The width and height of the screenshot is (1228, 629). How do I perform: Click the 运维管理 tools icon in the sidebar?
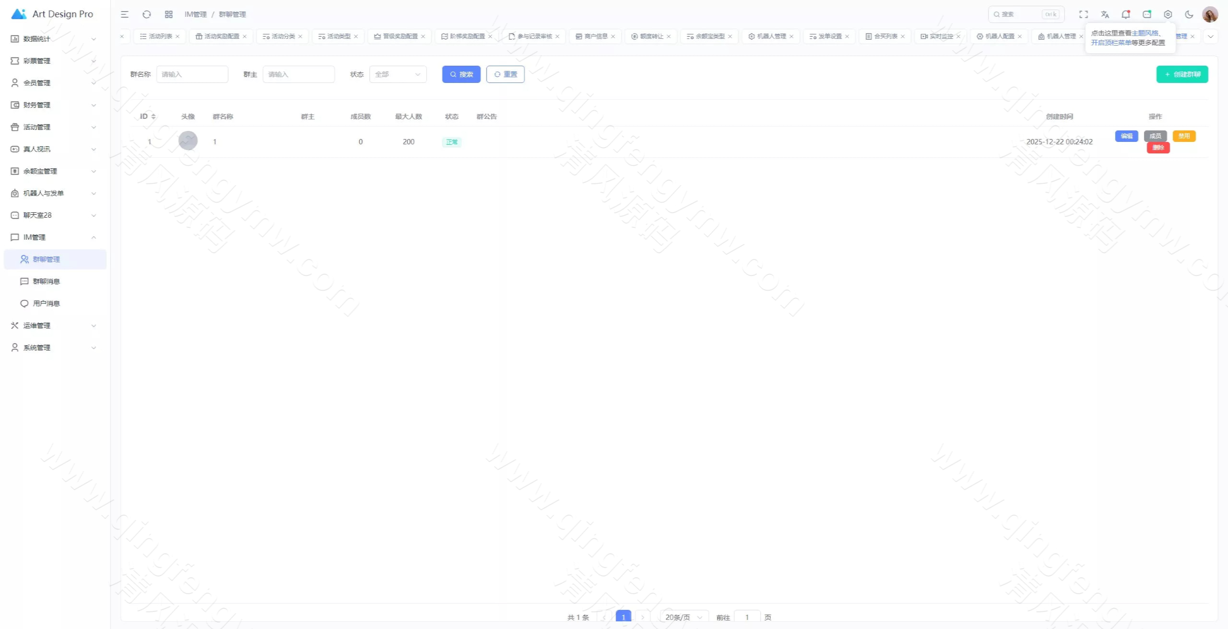pyautogui.click(x=15, y=326)
